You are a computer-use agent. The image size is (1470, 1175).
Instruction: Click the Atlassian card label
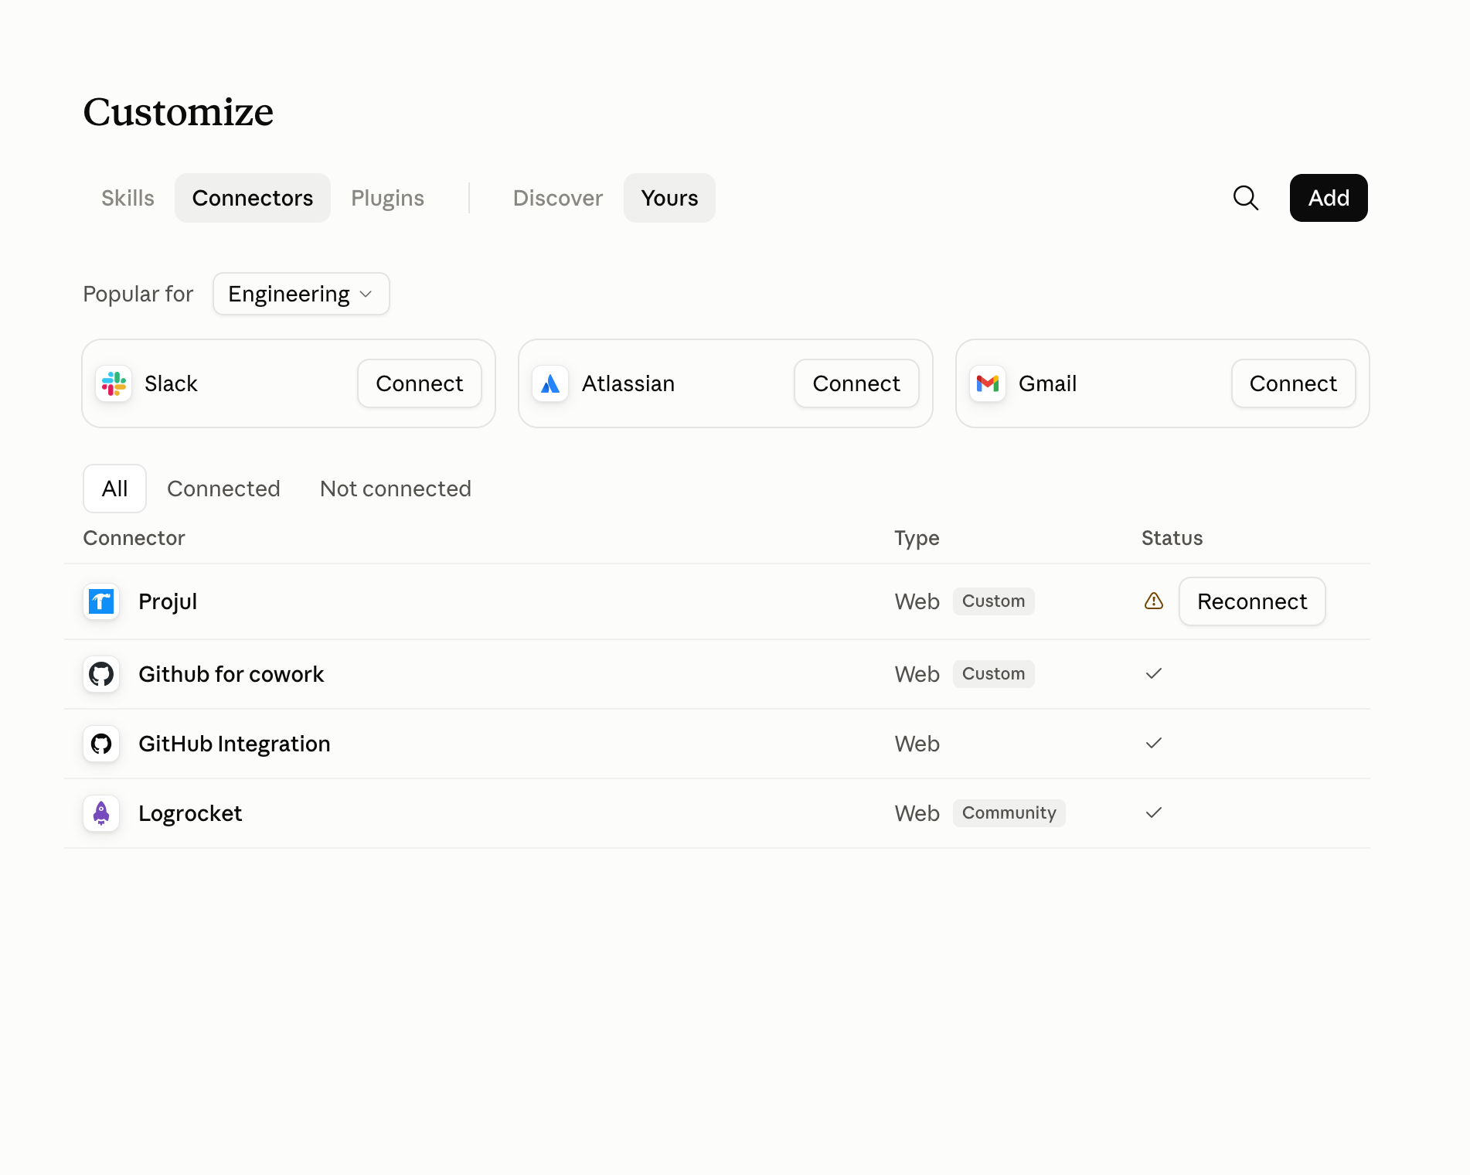(x=628, y=383)
